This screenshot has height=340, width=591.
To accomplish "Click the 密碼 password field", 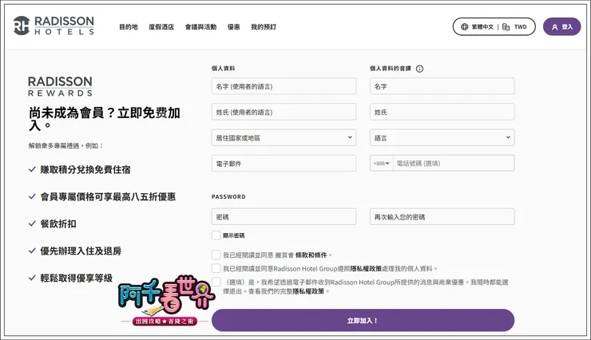I will (x=284, y=217).
